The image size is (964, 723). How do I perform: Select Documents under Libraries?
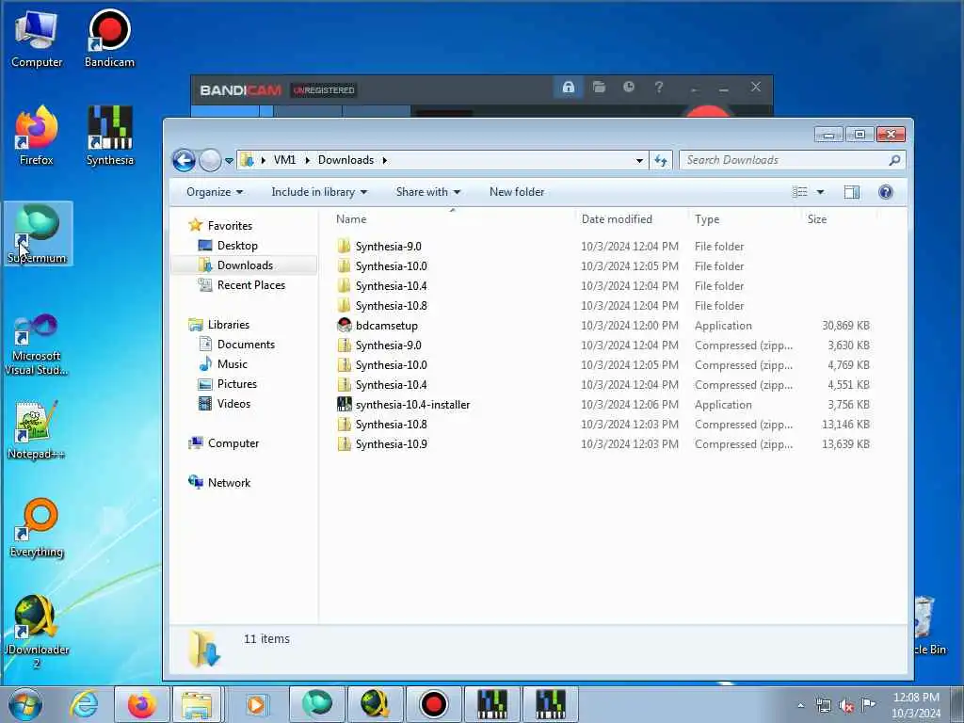[246, 345]
